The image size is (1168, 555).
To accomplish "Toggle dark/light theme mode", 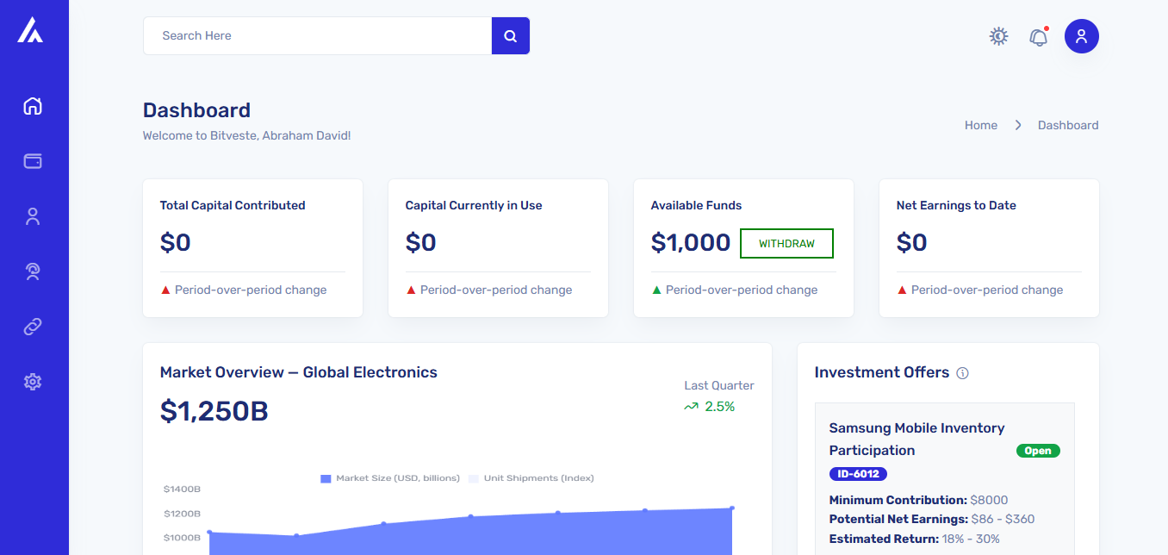I will [998, 36].
